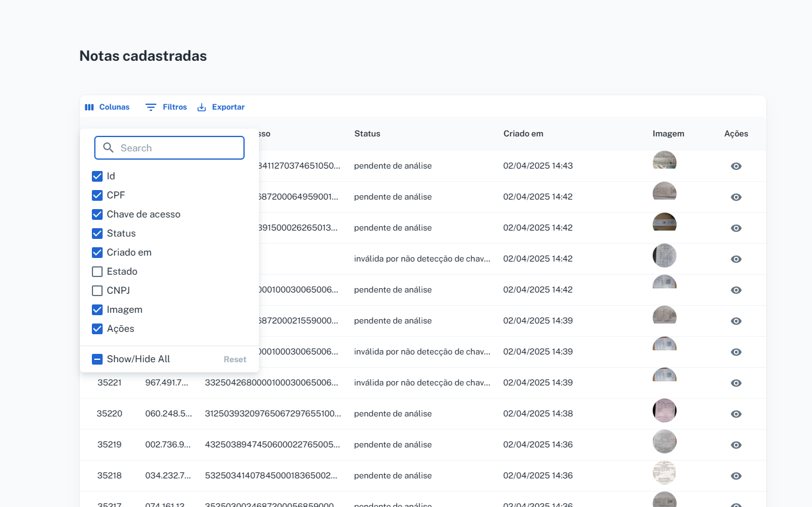
Task: Click eye icon for note 35218
Action: coord(736,476)
